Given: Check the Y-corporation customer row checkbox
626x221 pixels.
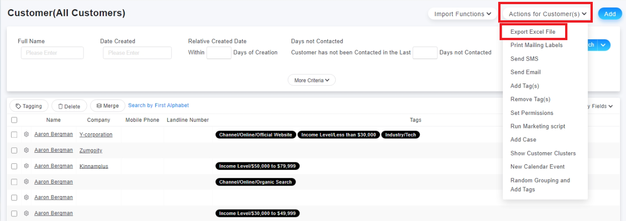Looking at the screenshot, I should click(14, 135).
